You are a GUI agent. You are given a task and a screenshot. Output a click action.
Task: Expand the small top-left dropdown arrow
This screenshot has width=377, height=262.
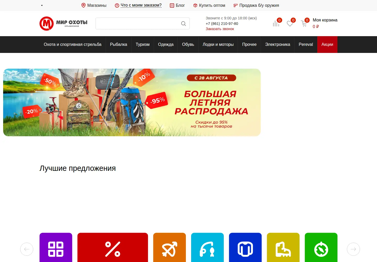coord(42,6)
